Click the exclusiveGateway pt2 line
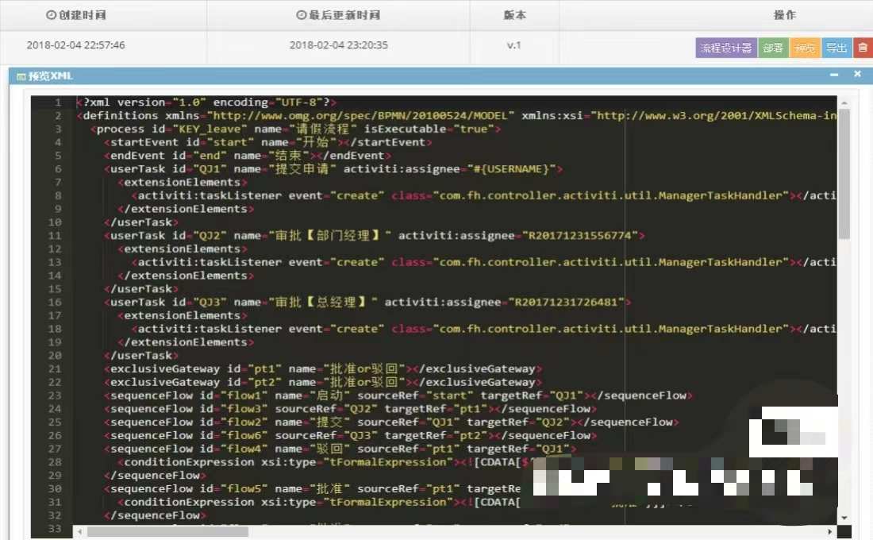 pyautogui.click(x=323, y=382)
